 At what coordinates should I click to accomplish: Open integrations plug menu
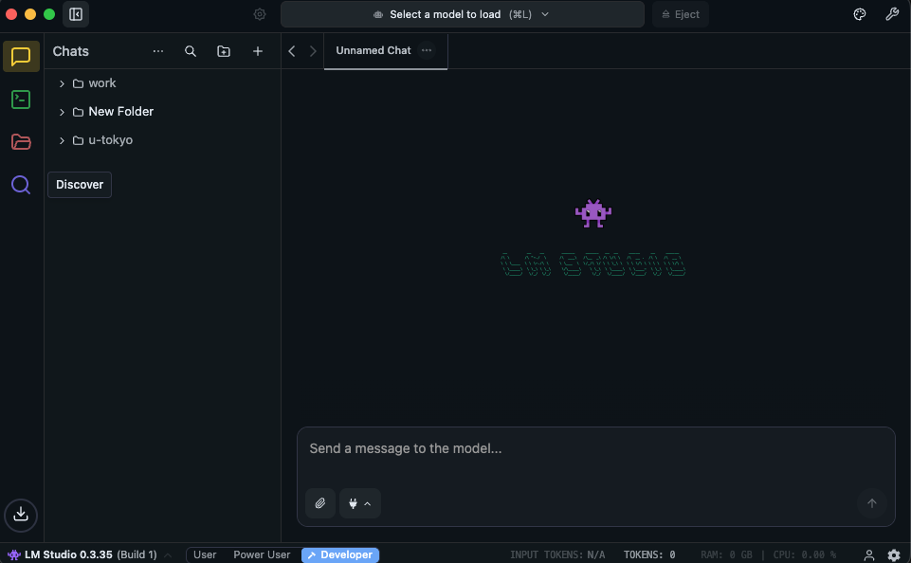359,503
